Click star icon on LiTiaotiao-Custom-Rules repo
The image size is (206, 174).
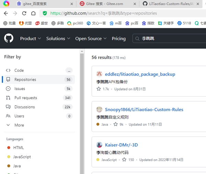tap(116, 124)
